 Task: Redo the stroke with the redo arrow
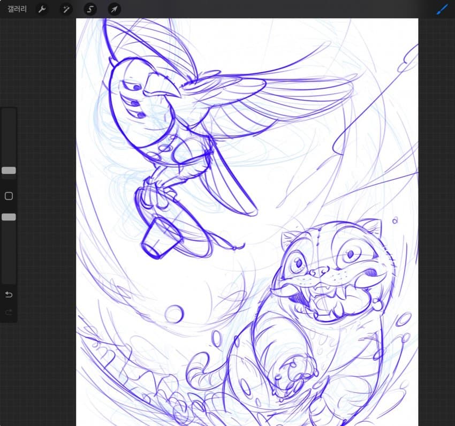pos(9,312)
